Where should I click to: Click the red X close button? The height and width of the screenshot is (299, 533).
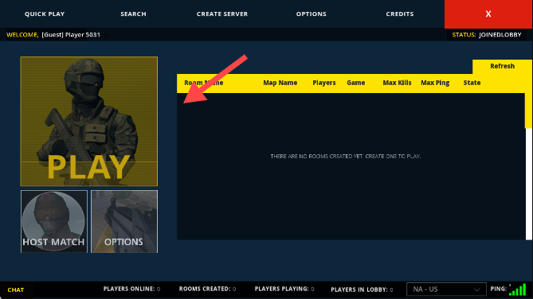(488, 14)
